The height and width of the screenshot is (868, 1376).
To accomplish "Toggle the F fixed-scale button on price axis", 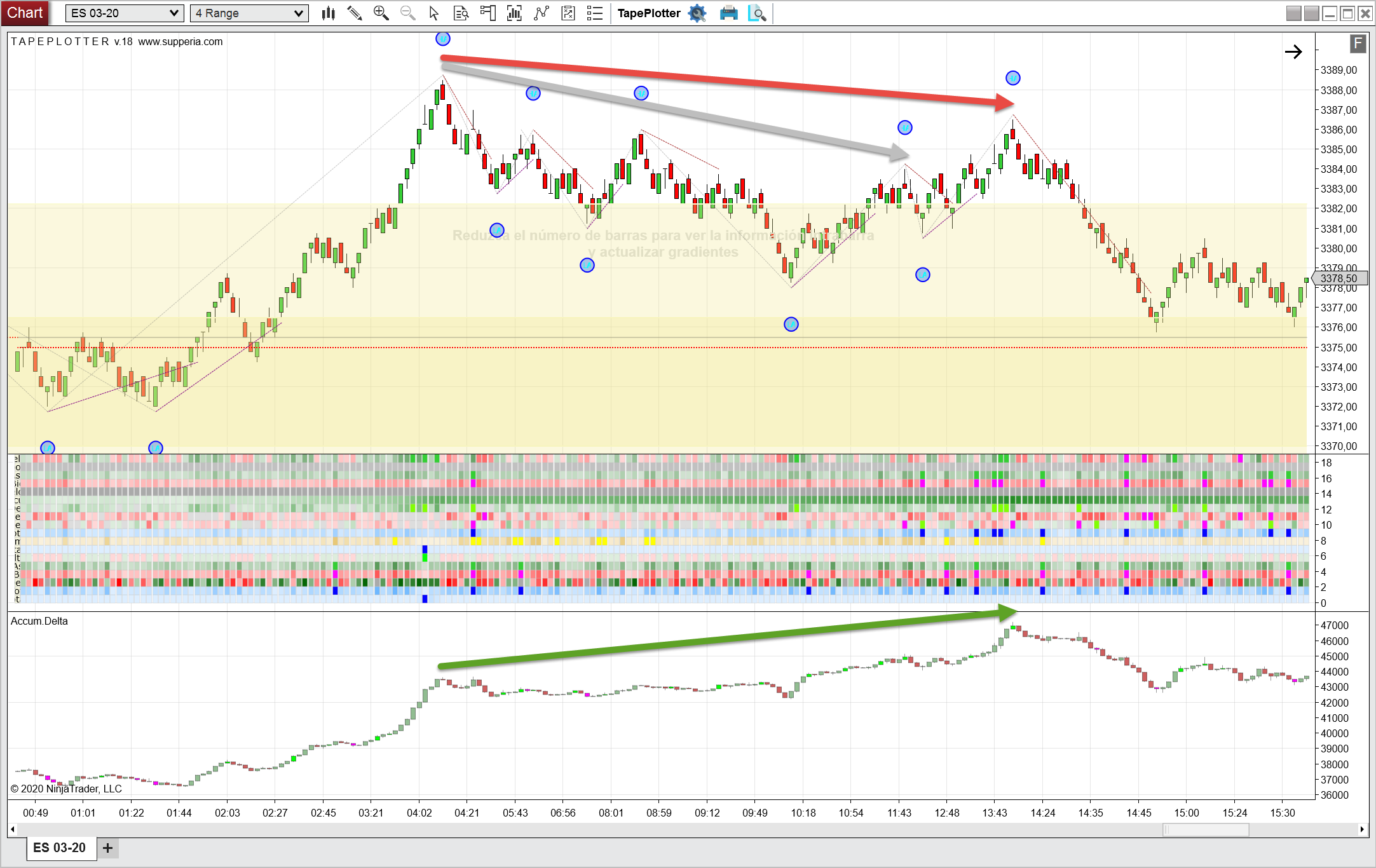I will (1358, 44).
